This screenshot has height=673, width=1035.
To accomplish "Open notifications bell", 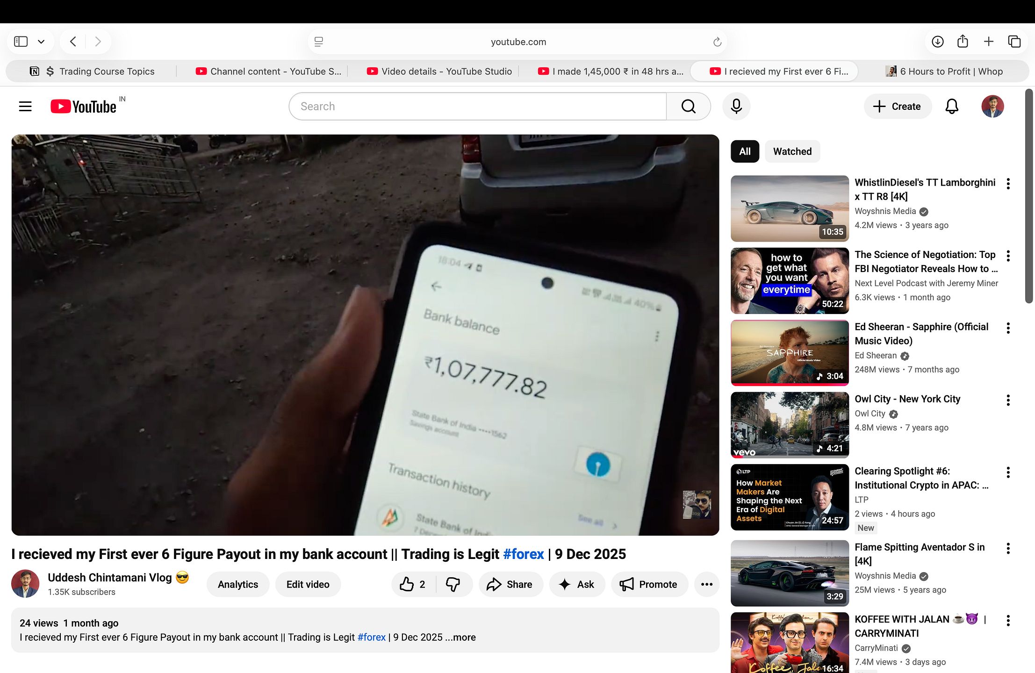I will 952,107.
